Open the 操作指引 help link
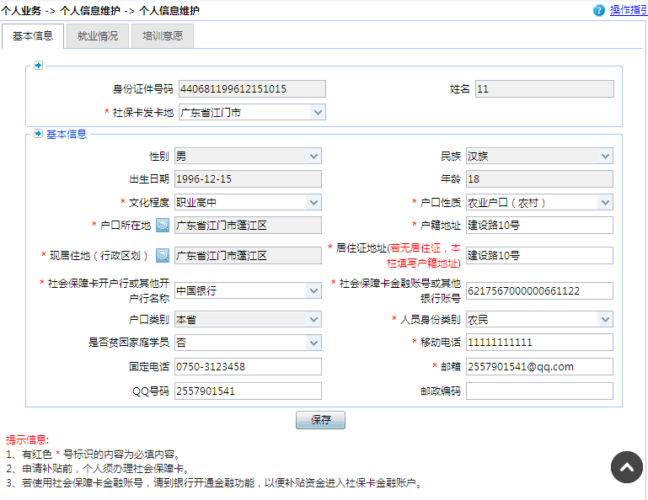Viewport: 648px width, 500px height. [628, 10]
